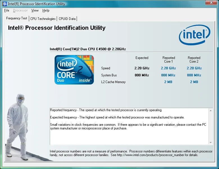
Task: Click the application icon in title bar
Action: [4, 4]
